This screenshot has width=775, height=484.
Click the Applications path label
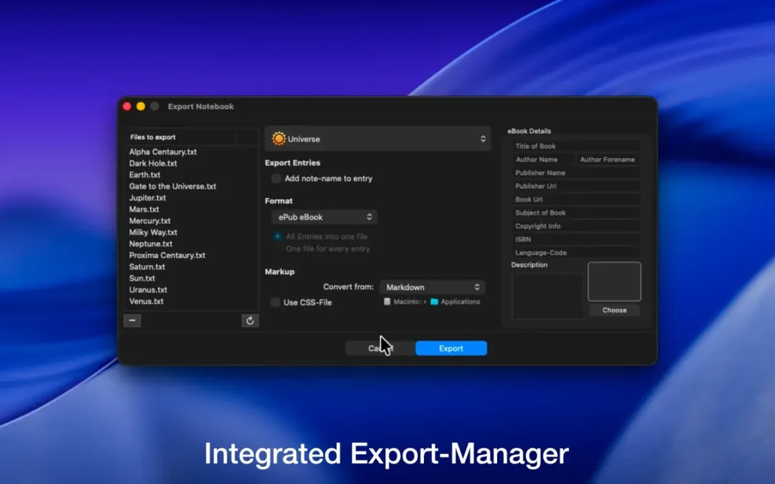pyautogui.click(x=460, y=302)
